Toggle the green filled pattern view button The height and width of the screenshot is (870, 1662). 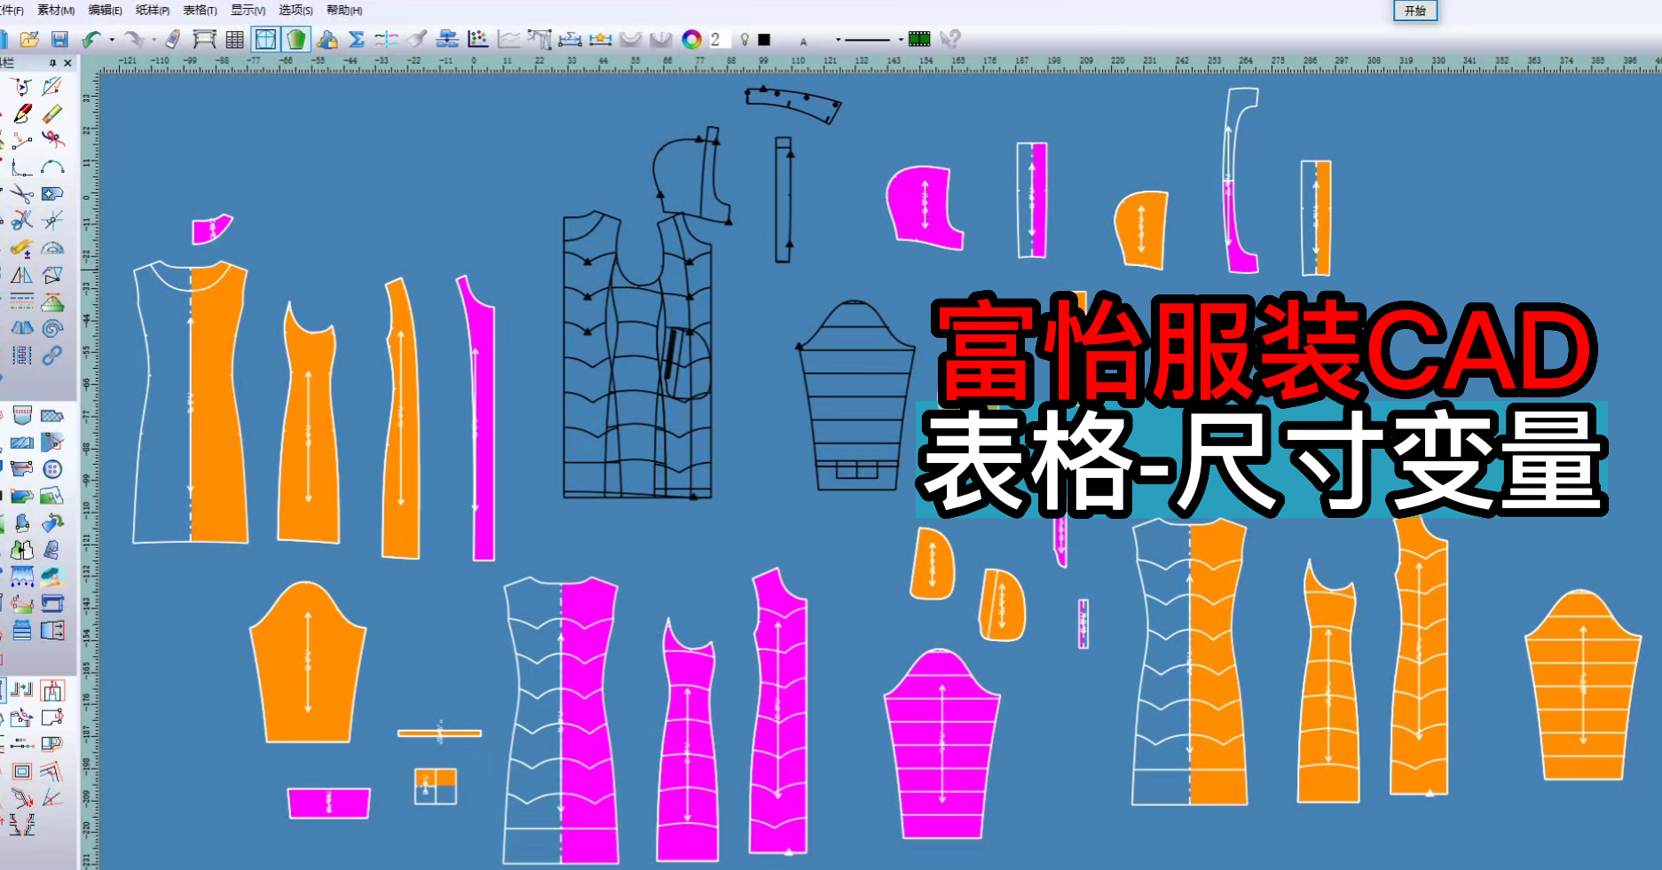pyautogui.click(x=296, y=39)
